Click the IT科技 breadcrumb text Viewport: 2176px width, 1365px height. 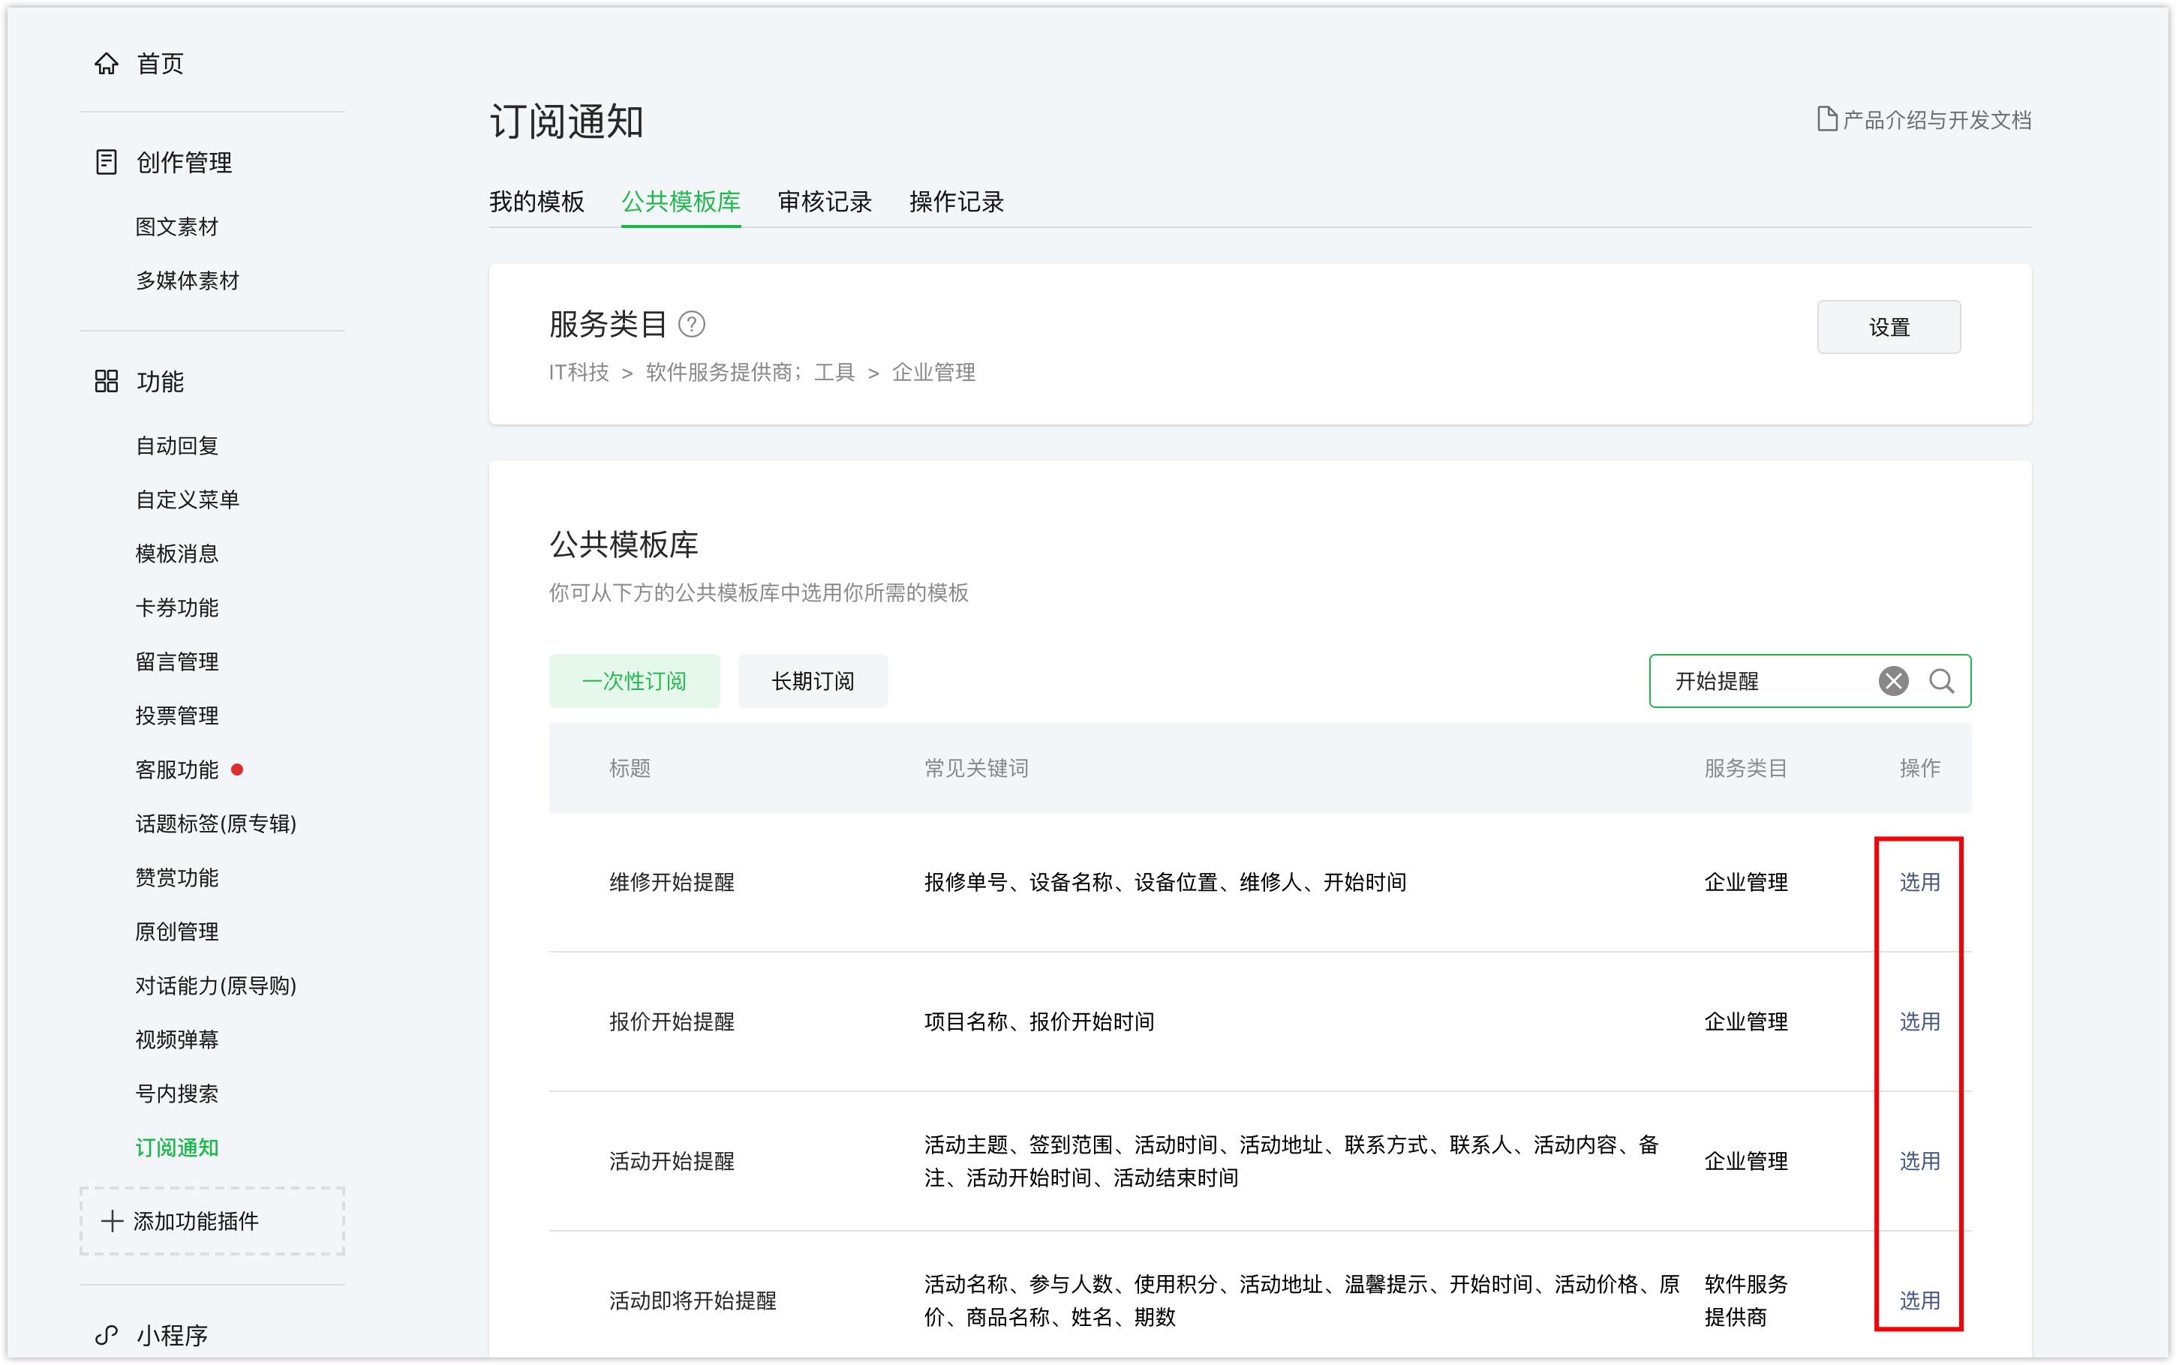click(x=579, y=372)
